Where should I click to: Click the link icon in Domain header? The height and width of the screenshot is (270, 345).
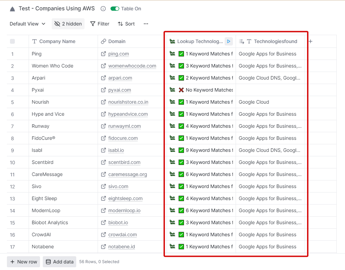pos(103,41)
